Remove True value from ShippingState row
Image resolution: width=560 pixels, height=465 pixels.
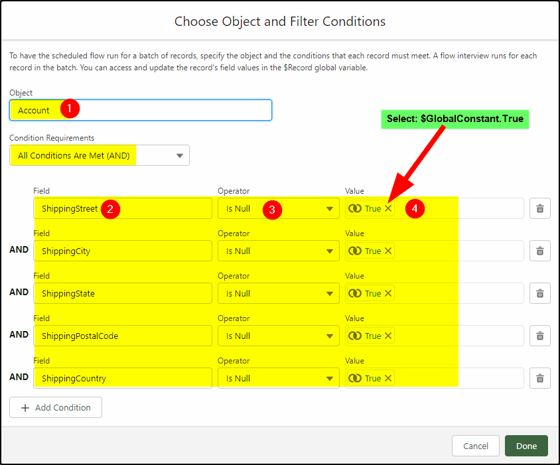[x=388, y=294]
